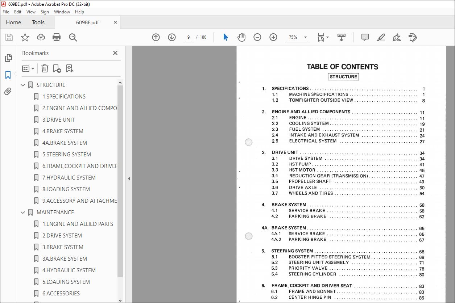This screenshot has width=455, height=303.
Task: Open the Window menu
Action: coord(62,12)
